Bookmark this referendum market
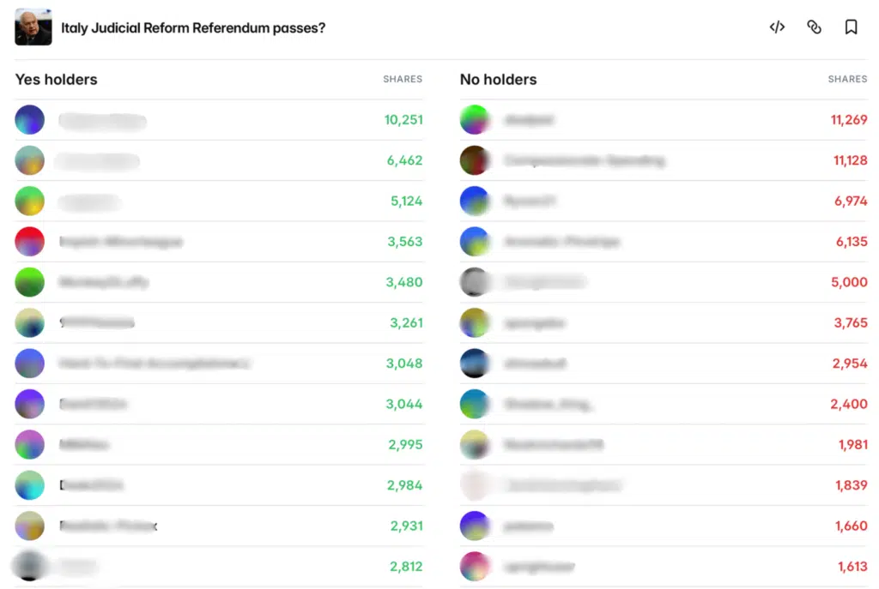This screenshot has height=589, width=879. [x=851, y=27]
